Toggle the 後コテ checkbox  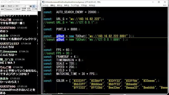click(15, 9)
